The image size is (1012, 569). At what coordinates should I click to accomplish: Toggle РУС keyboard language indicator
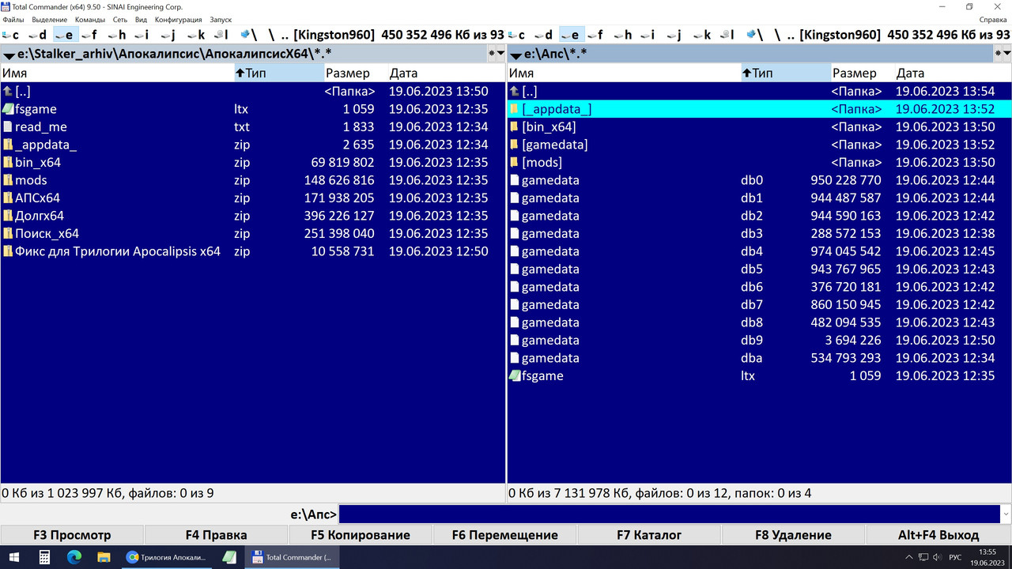[955, 557]
